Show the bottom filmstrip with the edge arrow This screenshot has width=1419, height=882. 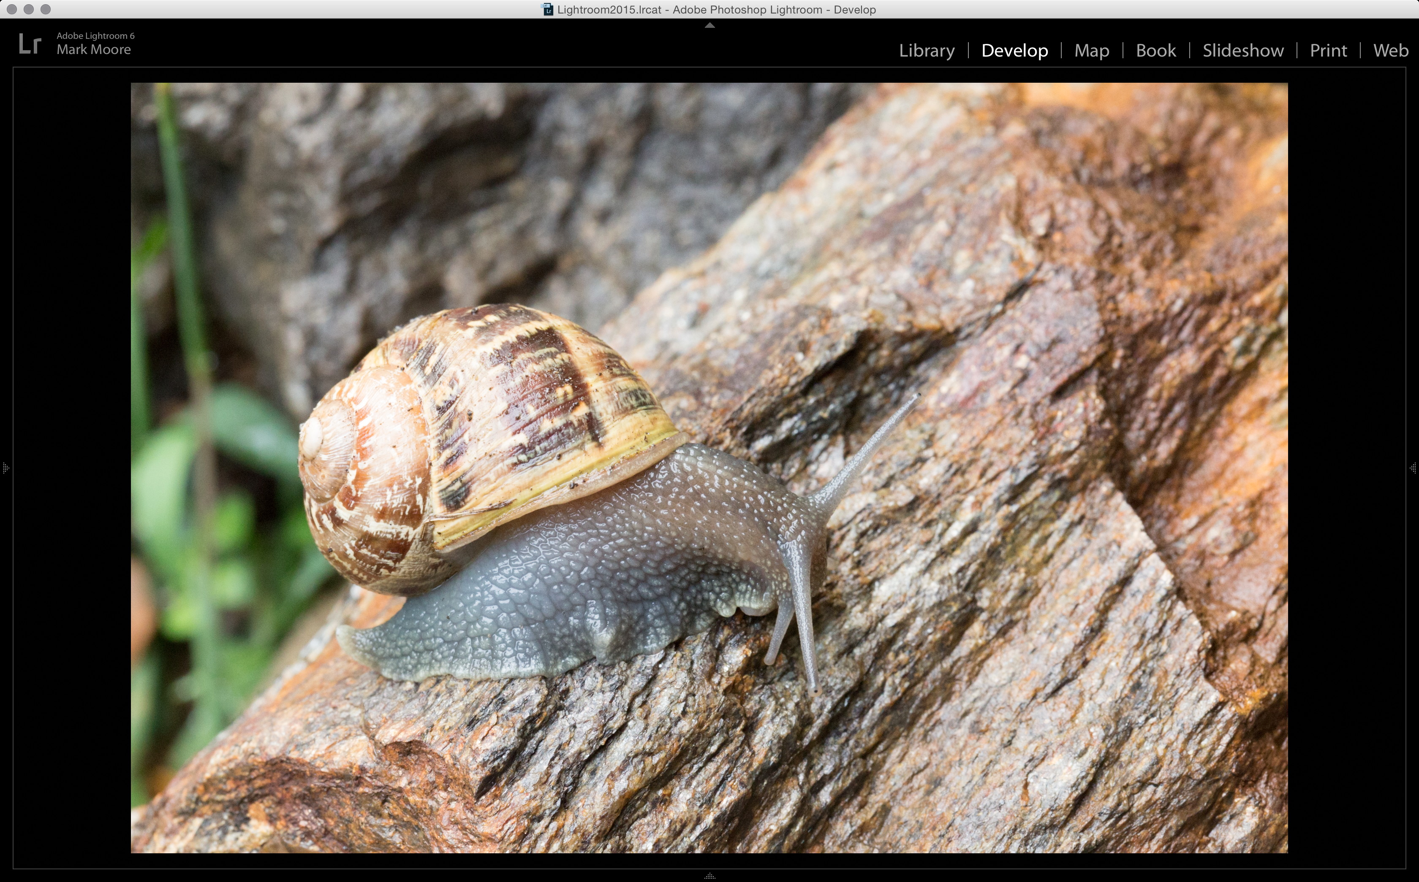click(709, 876)
